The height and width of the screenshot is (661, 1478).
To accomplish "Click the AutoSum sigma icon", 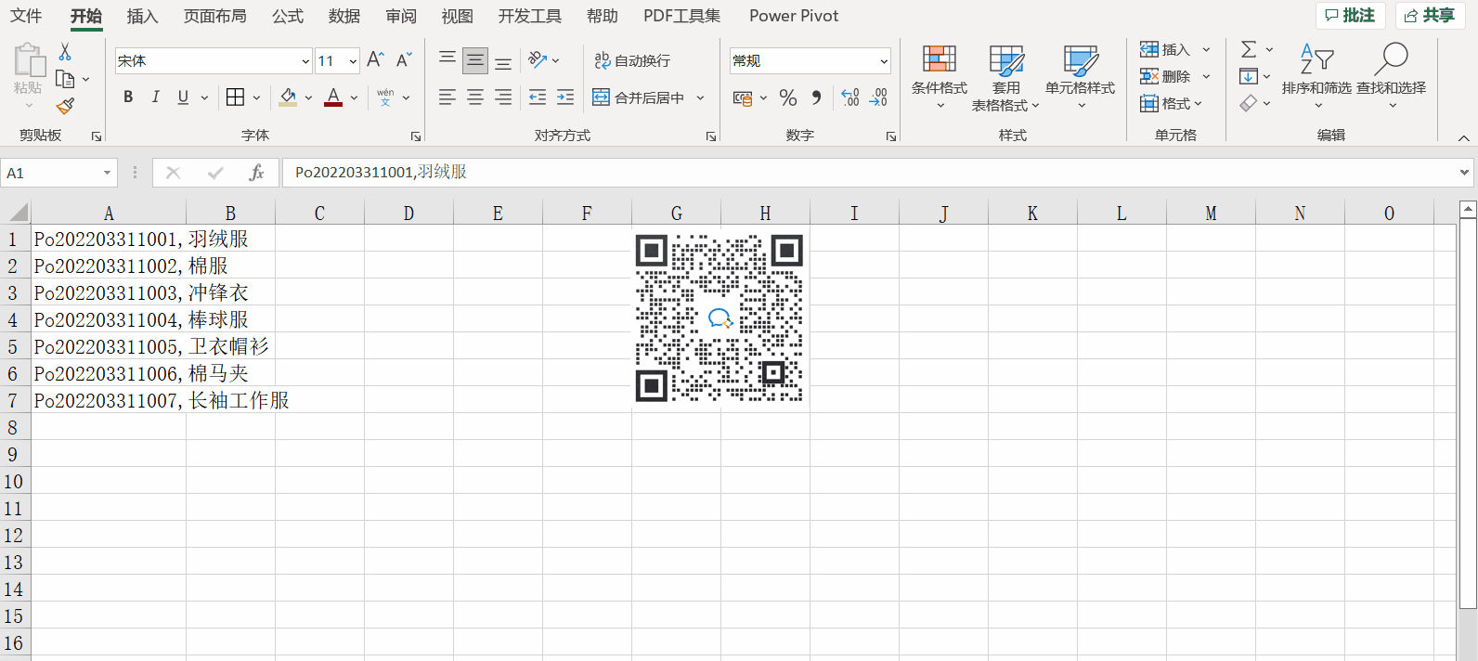I will point(1249,49).
